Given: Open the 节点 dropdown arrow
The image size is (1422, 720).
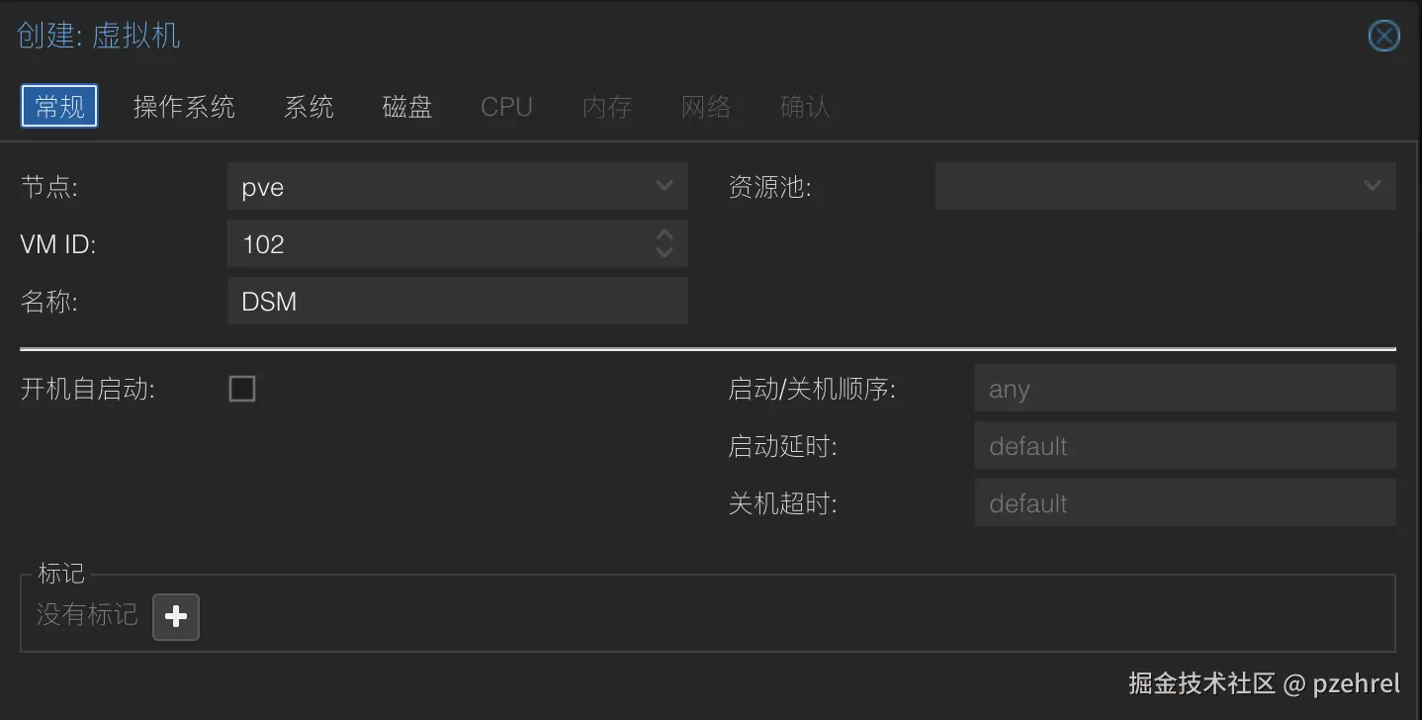Looking at the screenshot, I should click(x=664, y=185).
